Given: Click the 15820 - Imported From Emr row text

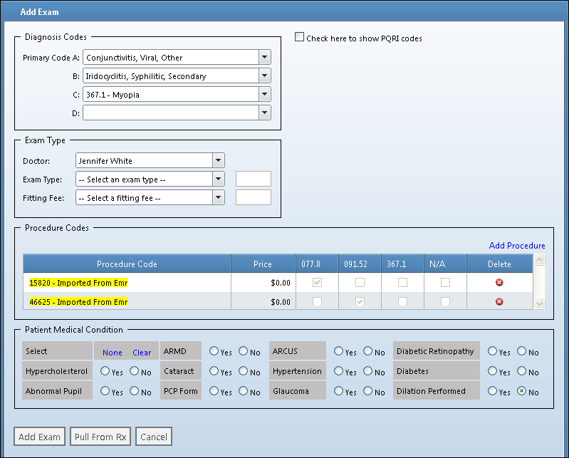Looking at the screenshot, I should (x=78, y=283).
